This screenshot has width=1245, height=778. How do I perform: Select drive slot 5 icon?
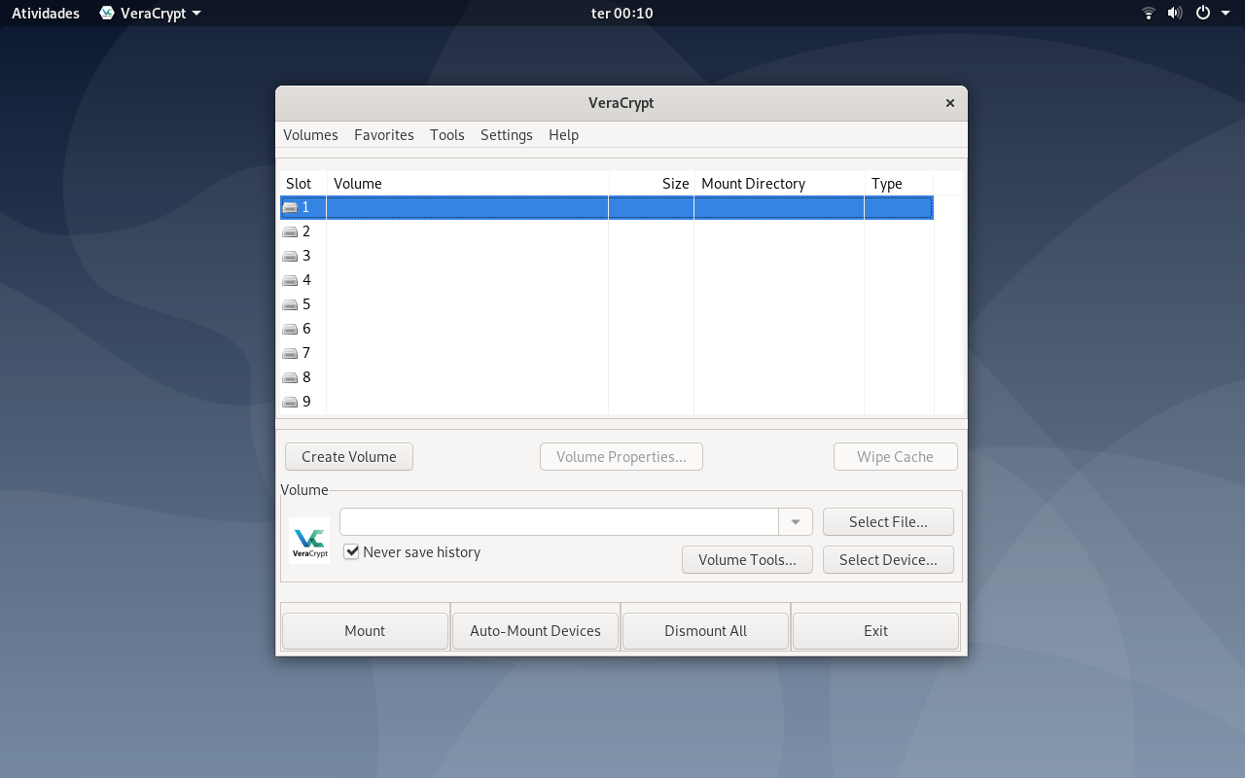click(290, 304)
